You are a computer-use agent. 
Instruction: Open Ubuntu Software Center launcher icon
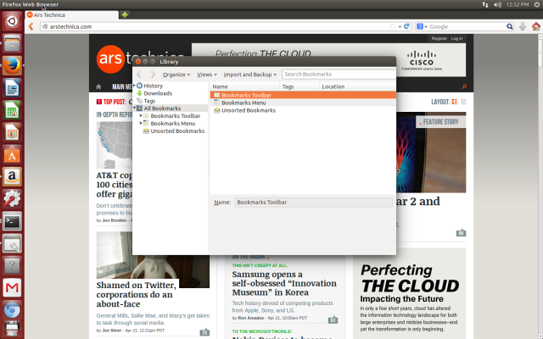(12, 154)
